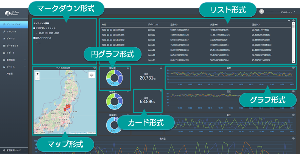Zoom in on the device map
The width and height of the screenshot is (300, 156).
37,74
